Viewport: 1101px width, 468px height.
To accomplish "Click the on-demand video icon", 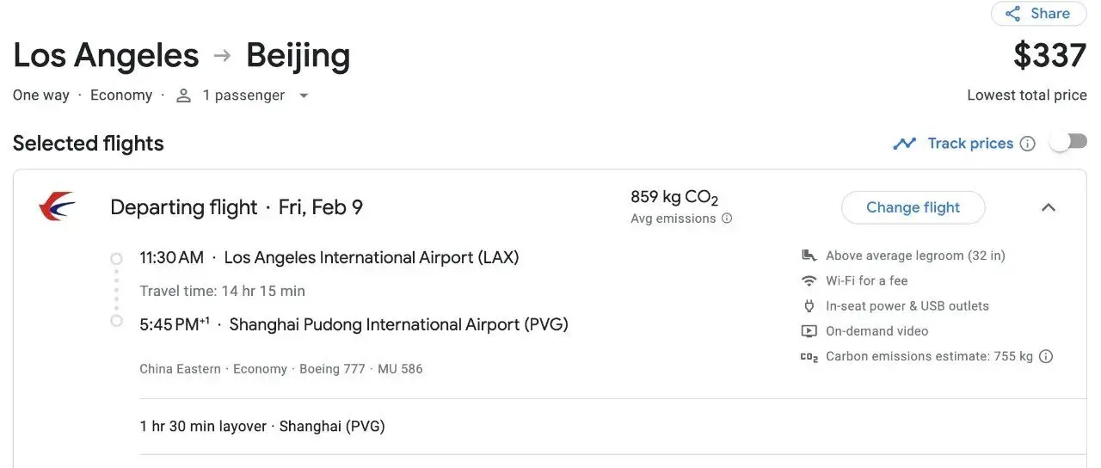I will (x=809, y=331).
